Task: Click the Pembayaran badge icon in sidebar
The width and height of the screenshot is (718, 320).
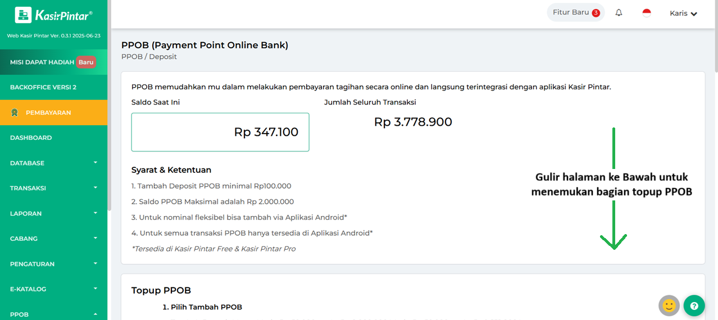Action: [15, 112]
